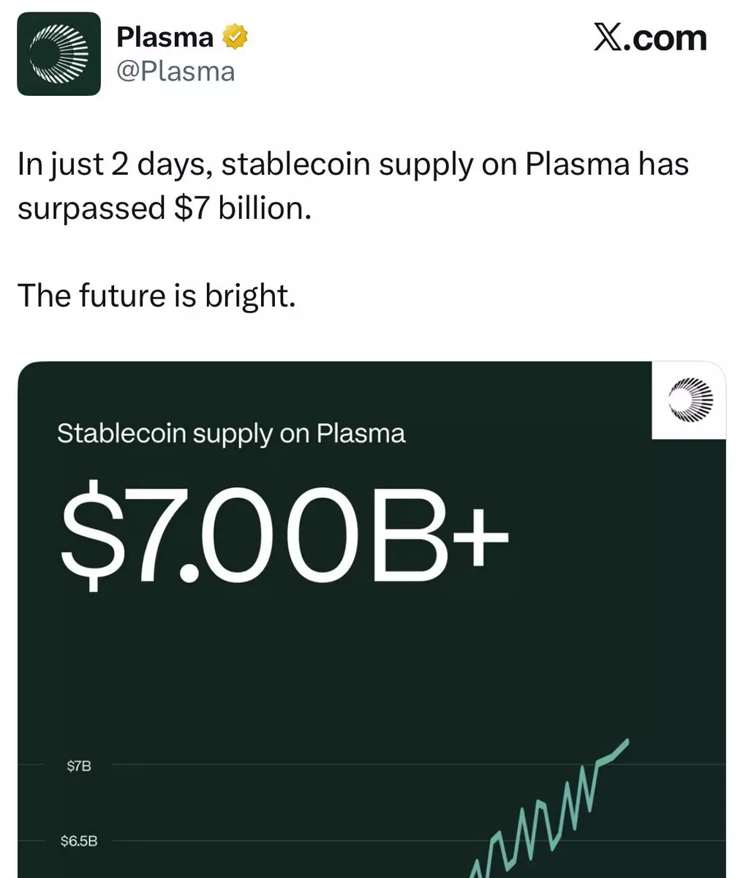Click the gold verified badge next to Plasma

pos(235,37)
